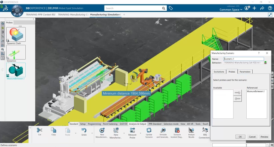Open the Standard action bar tab

[74, 124]
